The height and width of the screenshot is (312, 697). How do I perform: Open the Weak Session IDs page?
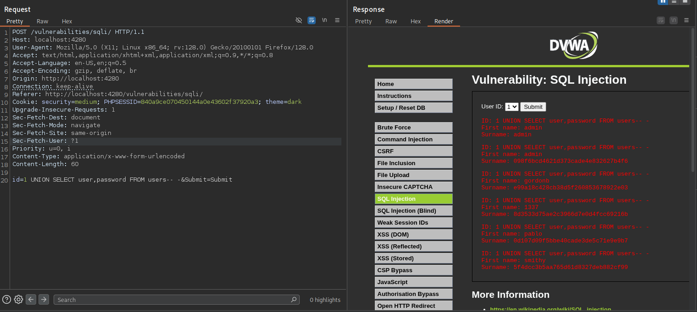pos(414,223)
